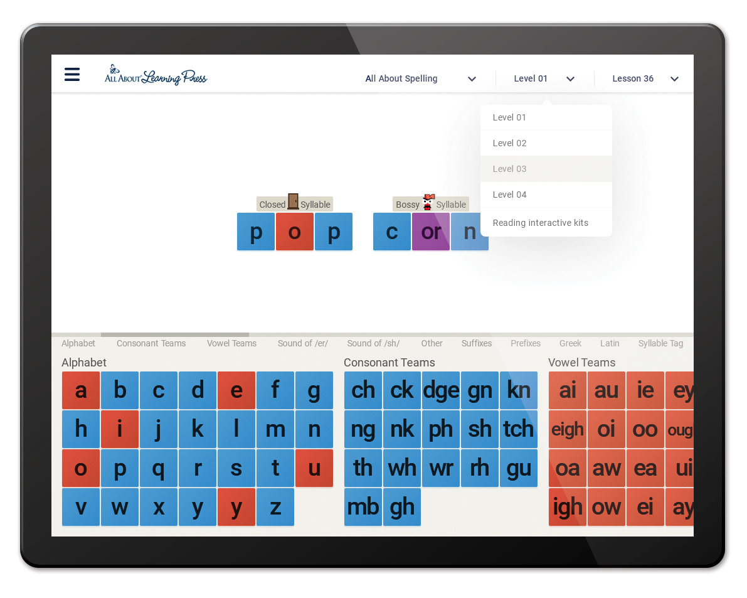Pick the 'ch' consonant team tile
This screenshot has height=598, width=747.
(363, 390)
